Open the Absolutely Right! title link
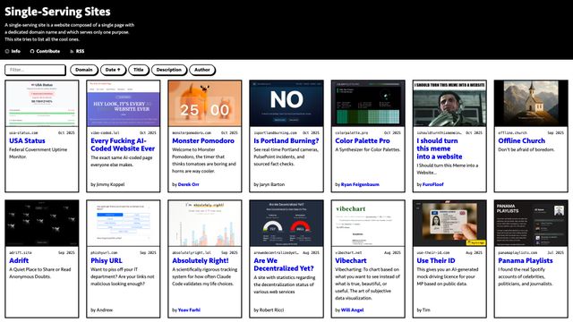The image size is (573, 322). (201, 260)
